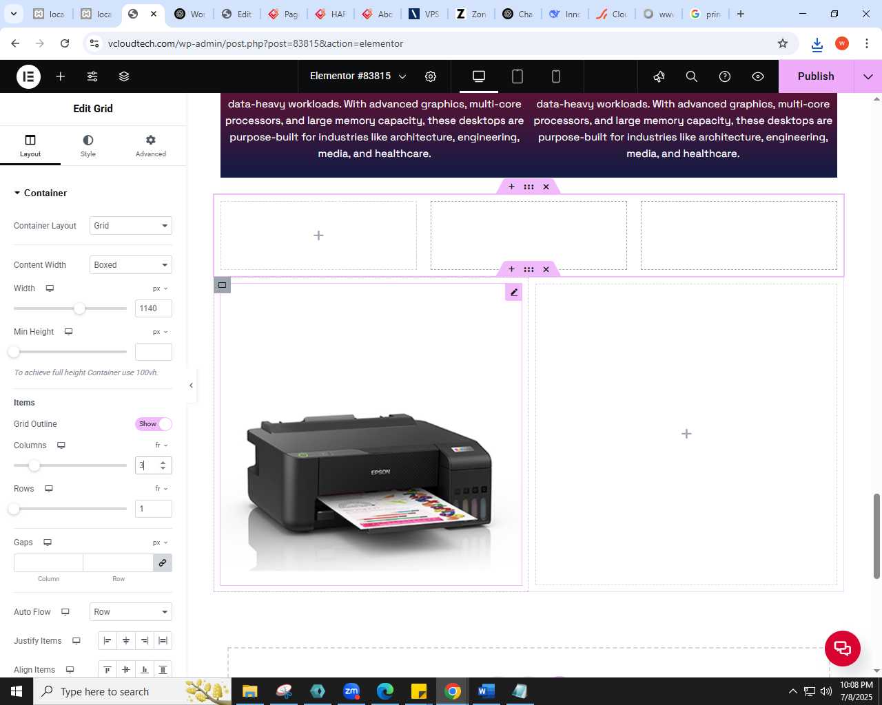Switch to the Layout tab
The image size is (882, 705).
point(30,145)
